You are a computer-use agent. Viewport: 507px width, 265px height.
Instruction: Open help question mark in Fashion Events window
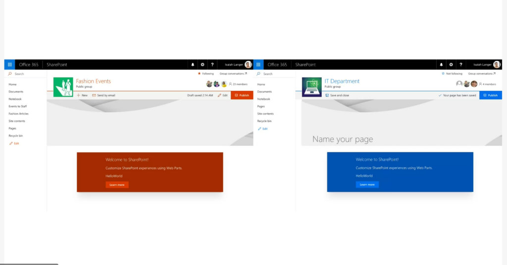pos(212,65)
